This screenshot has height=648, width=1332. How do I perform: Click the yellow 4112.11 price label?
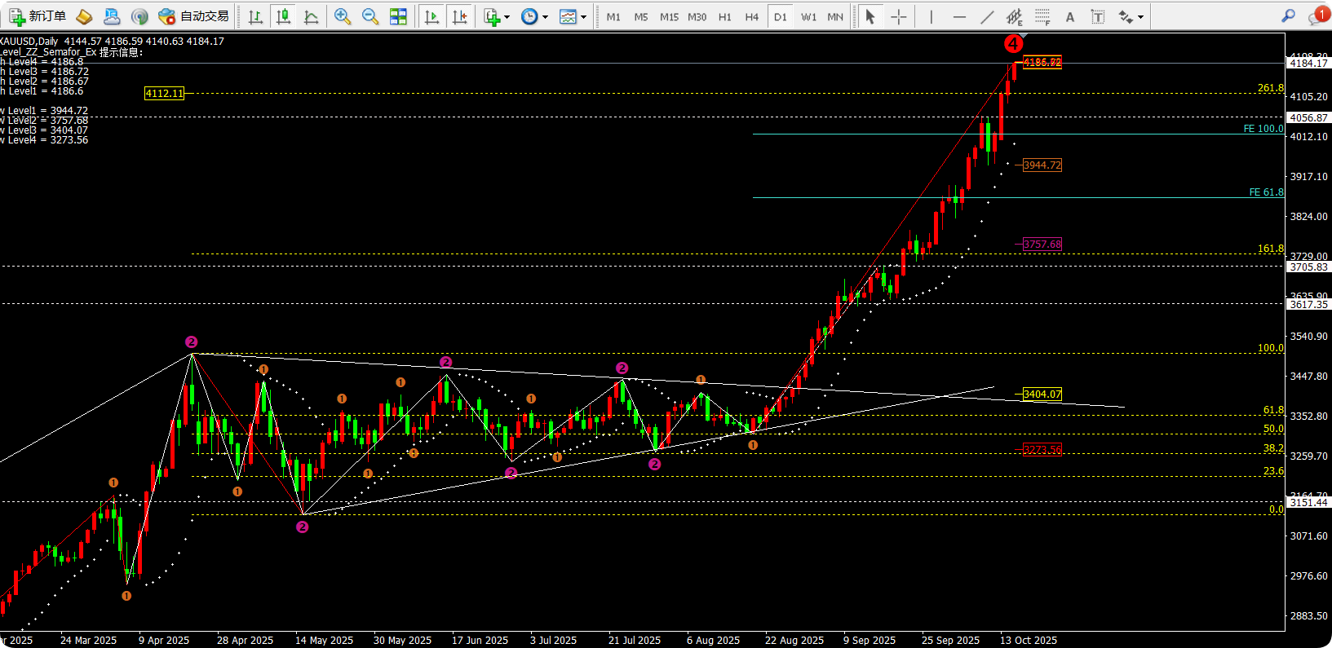(164, 94)
